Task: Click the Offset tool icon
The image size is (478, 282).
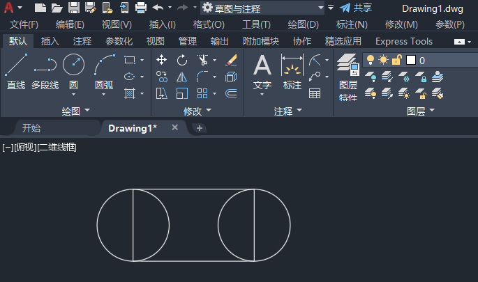Action: pos(231,93)
